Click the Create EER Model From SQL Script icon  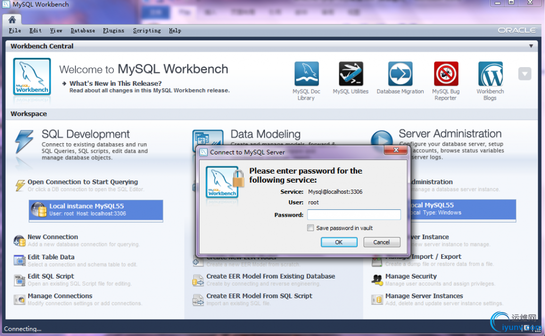(198, 299)
